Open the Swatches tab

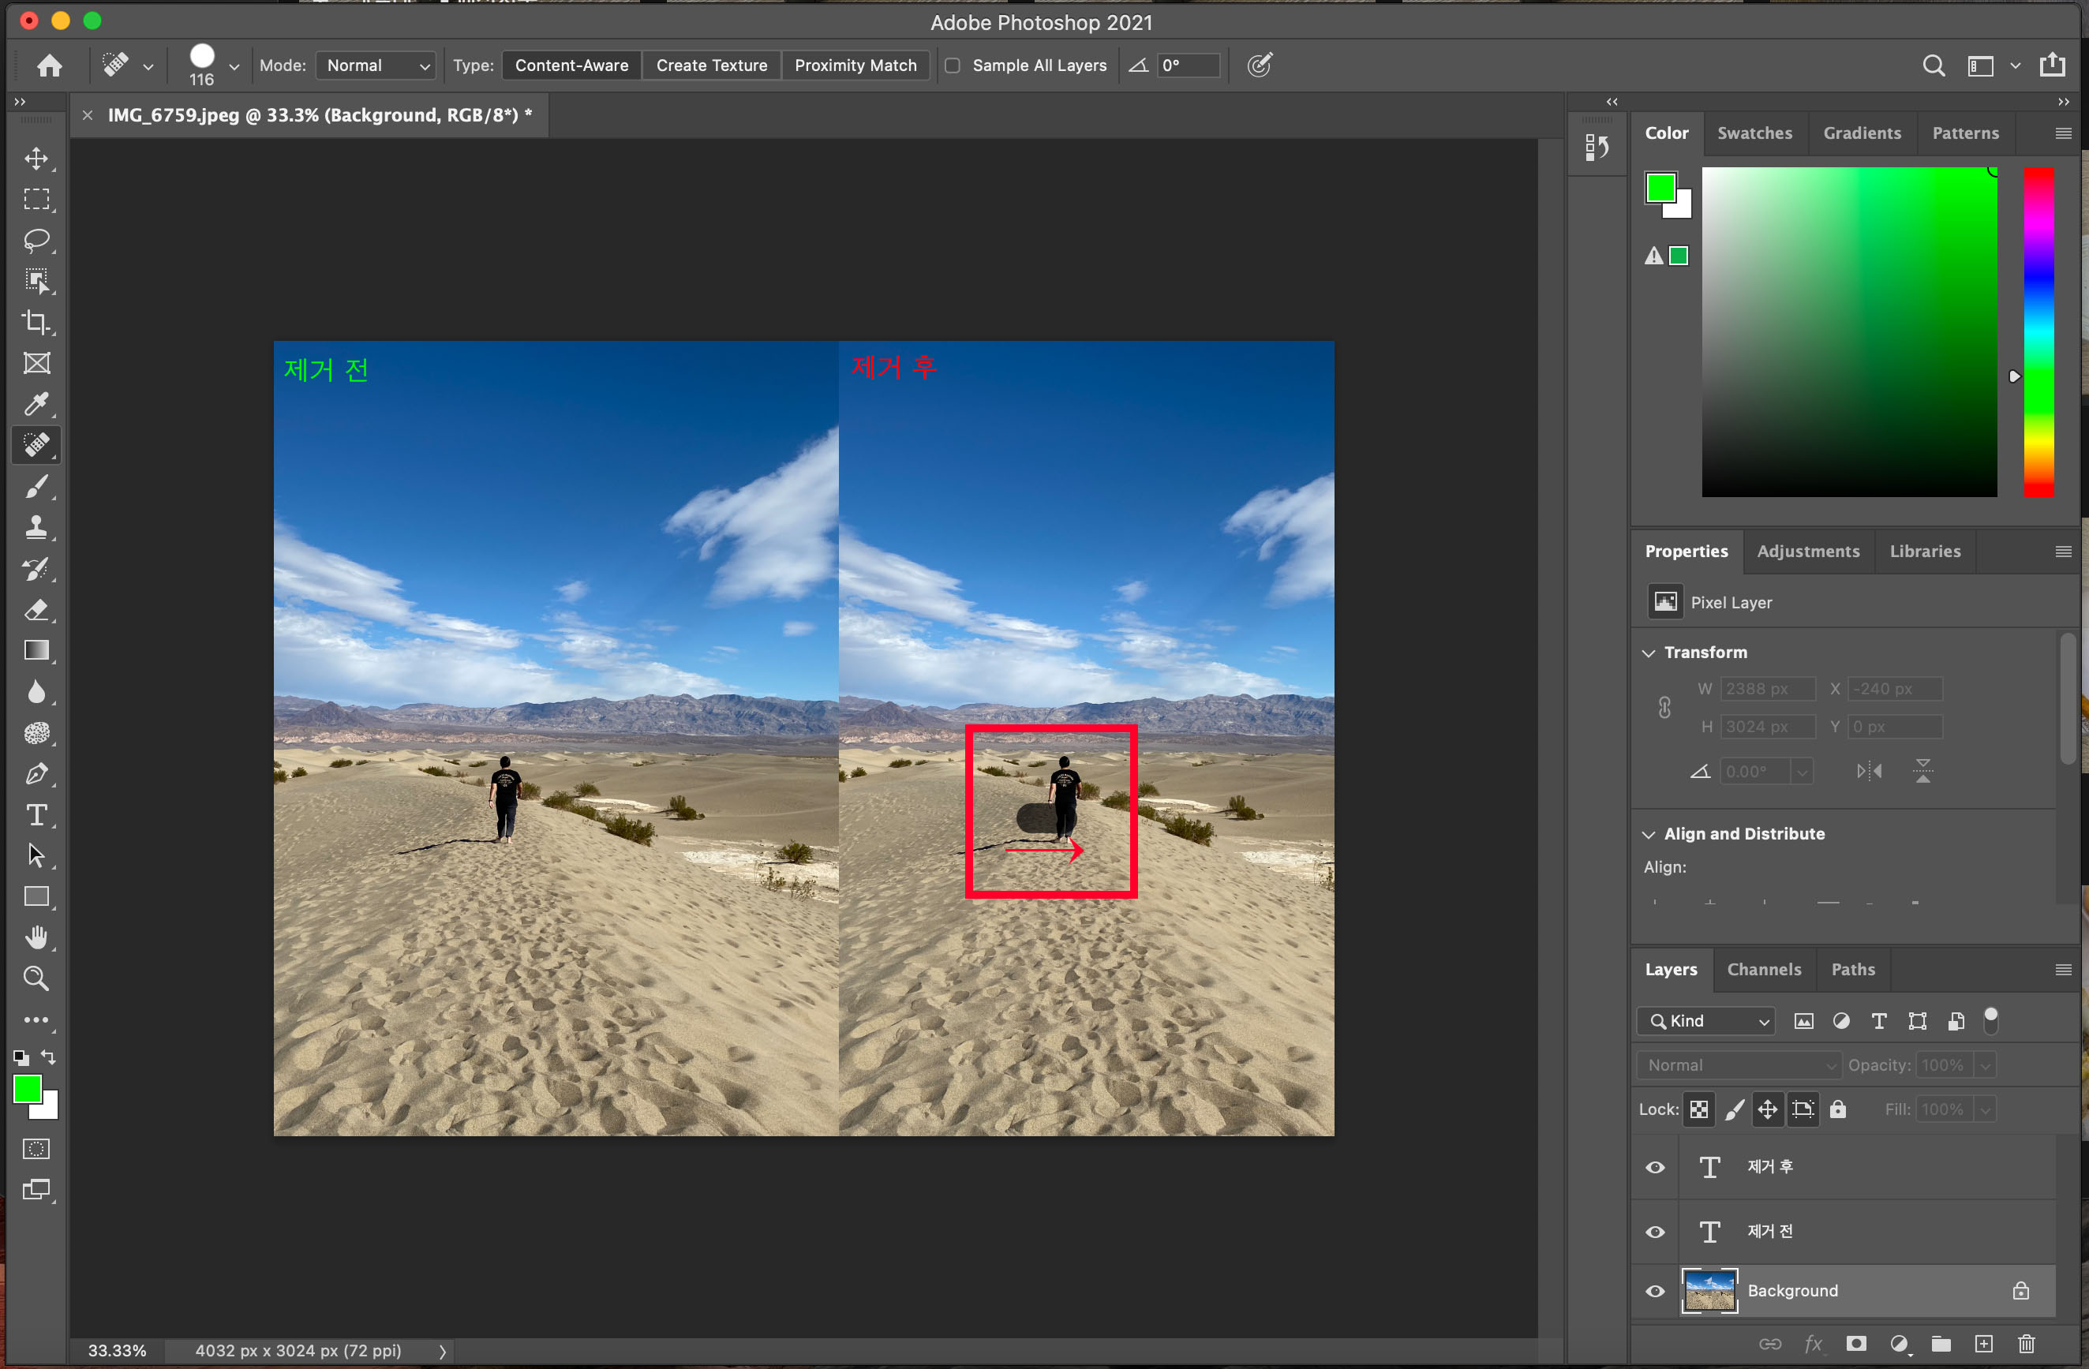[x=1754, y=133]
